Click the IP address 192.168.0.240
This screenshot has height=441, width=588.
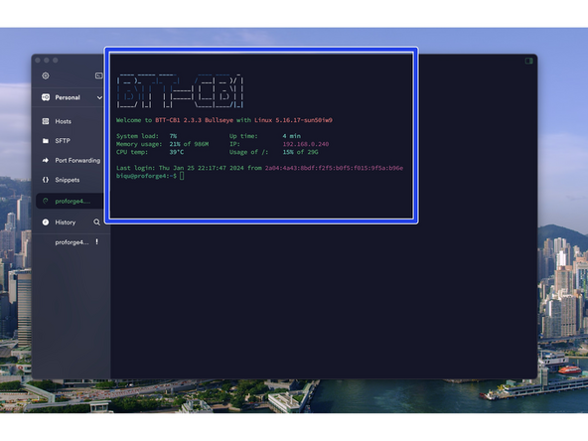(x=306, y=144)
